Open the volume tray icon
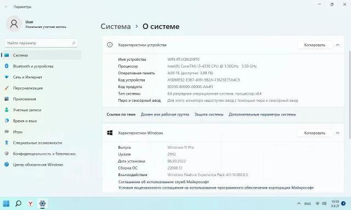The width and height of the screenshot is (351, 210). 324,203
